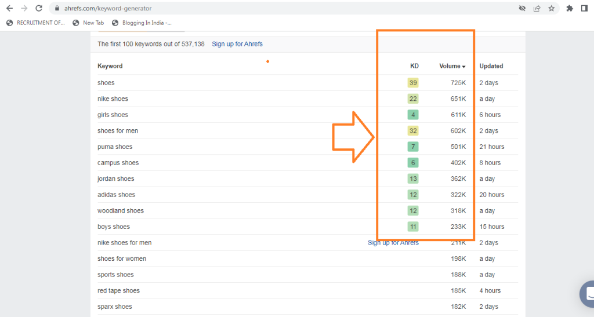This screenshot has height=317, width=594.
Task: Open the RECRUITMENT OF... bookmark
Action: tap(35, 23)
